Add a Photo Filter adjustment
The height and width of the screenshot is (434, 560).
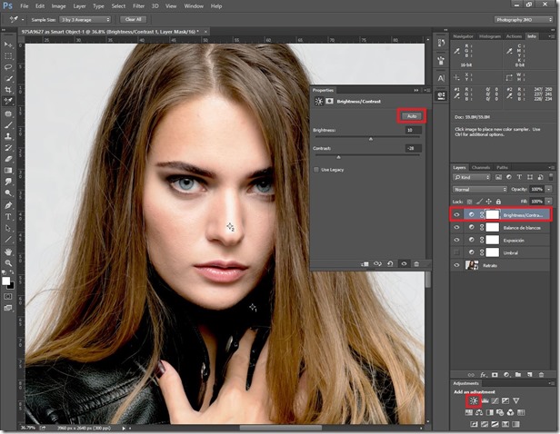click(500, 412)
